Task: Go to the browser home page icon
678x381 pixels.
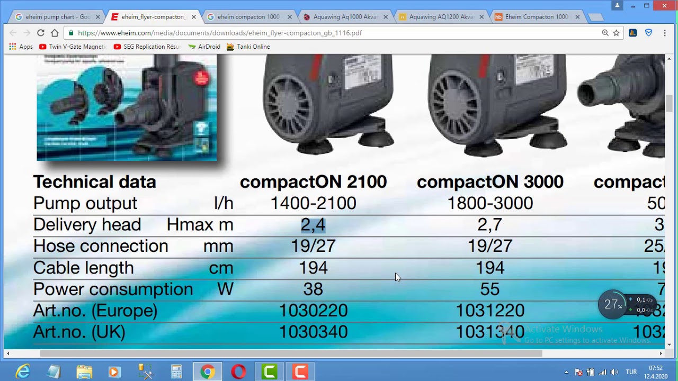Action: click(54, 33)
